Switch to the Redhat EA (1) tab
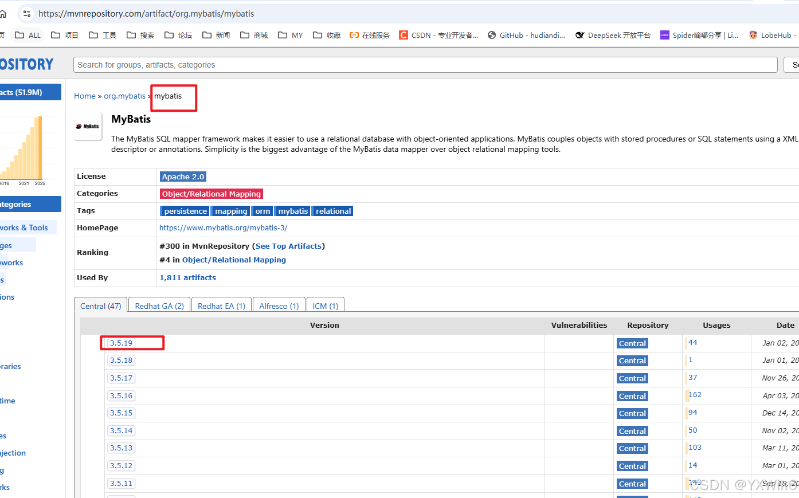This screenshot has width=799, height=498. 221,305
